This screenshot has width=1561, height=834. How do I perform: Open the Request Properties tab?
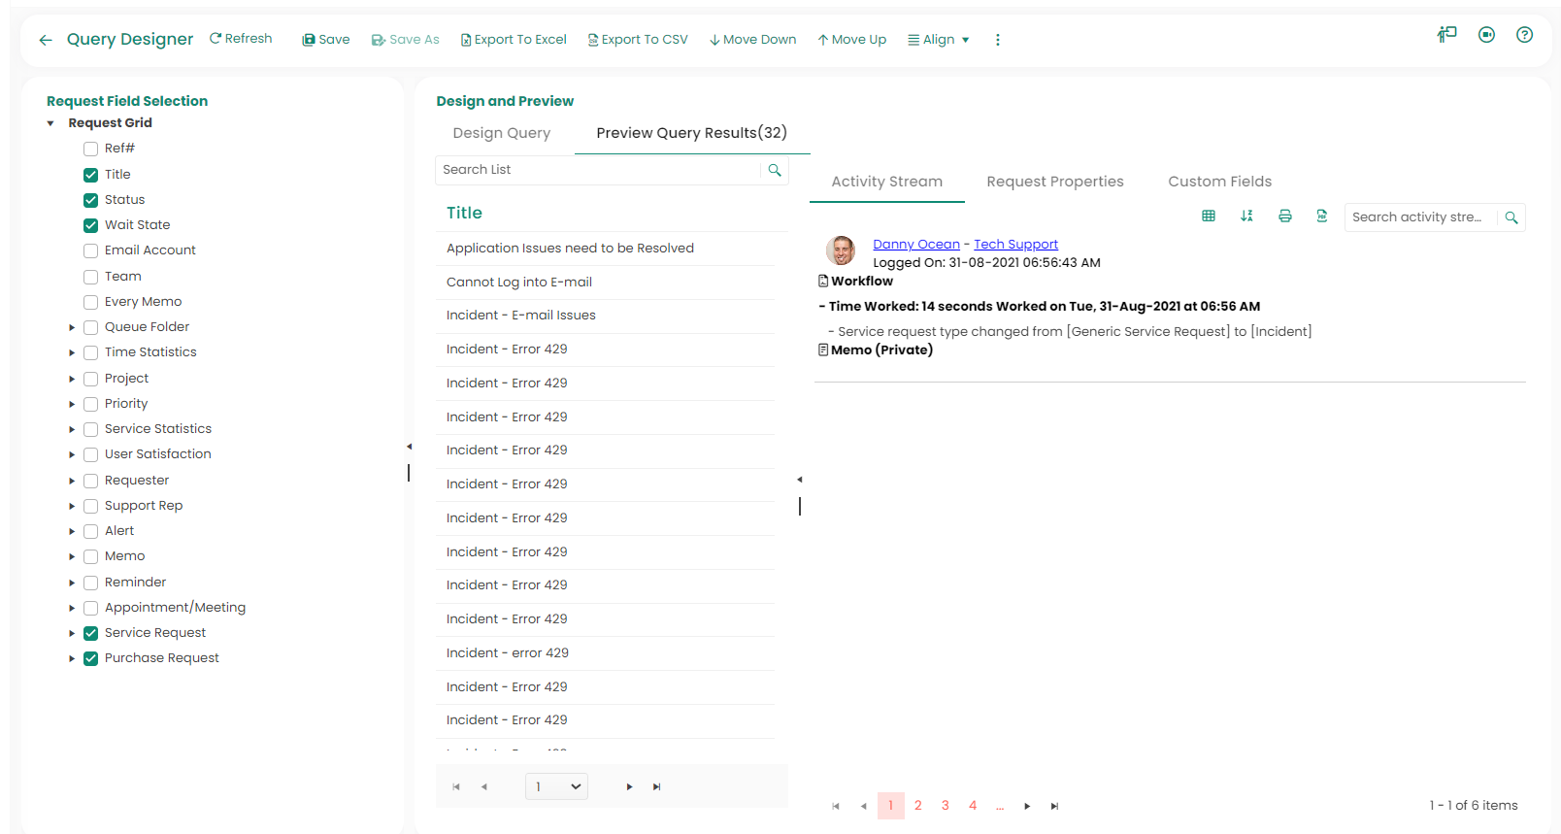[x=1054, y=182]
